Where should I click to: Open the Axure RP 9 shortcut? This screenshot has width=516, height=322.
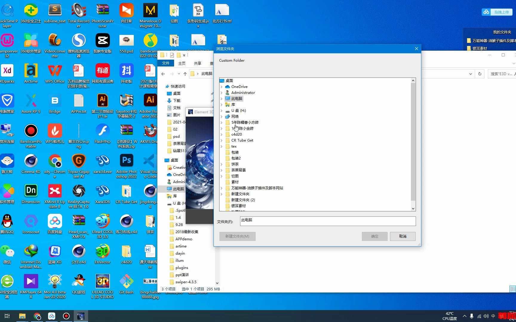pos(31,103)
